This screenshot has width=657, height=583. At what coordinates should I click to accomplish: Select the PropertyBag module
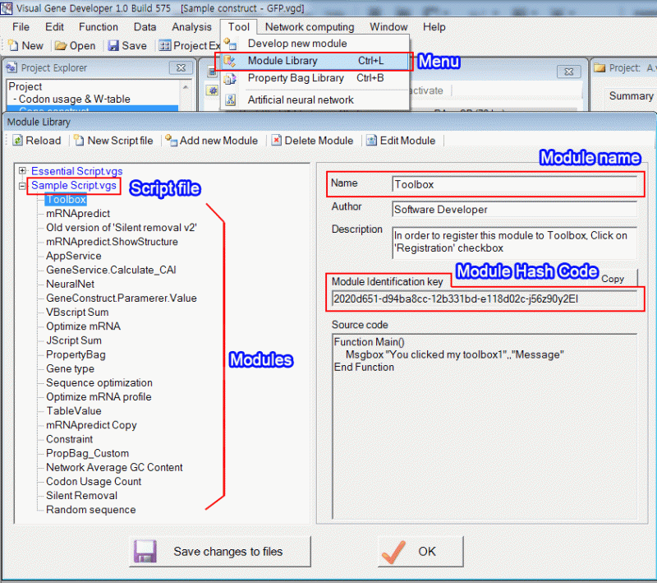tap(76, 355)
